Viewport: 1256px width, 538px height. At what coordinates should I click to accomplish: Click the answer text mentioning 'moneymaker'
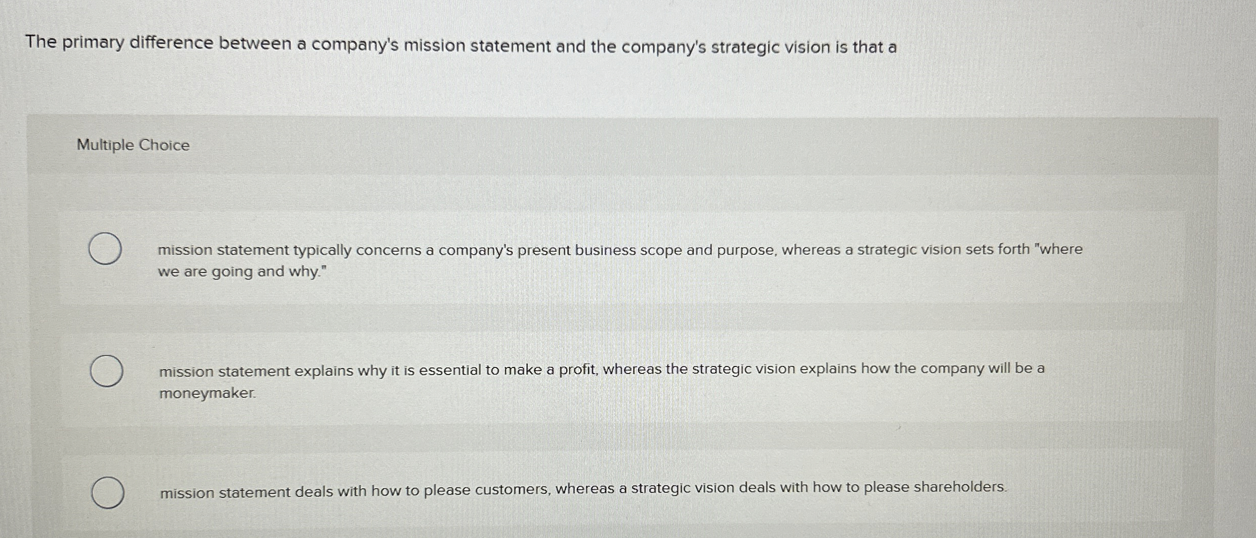point(207,393)
